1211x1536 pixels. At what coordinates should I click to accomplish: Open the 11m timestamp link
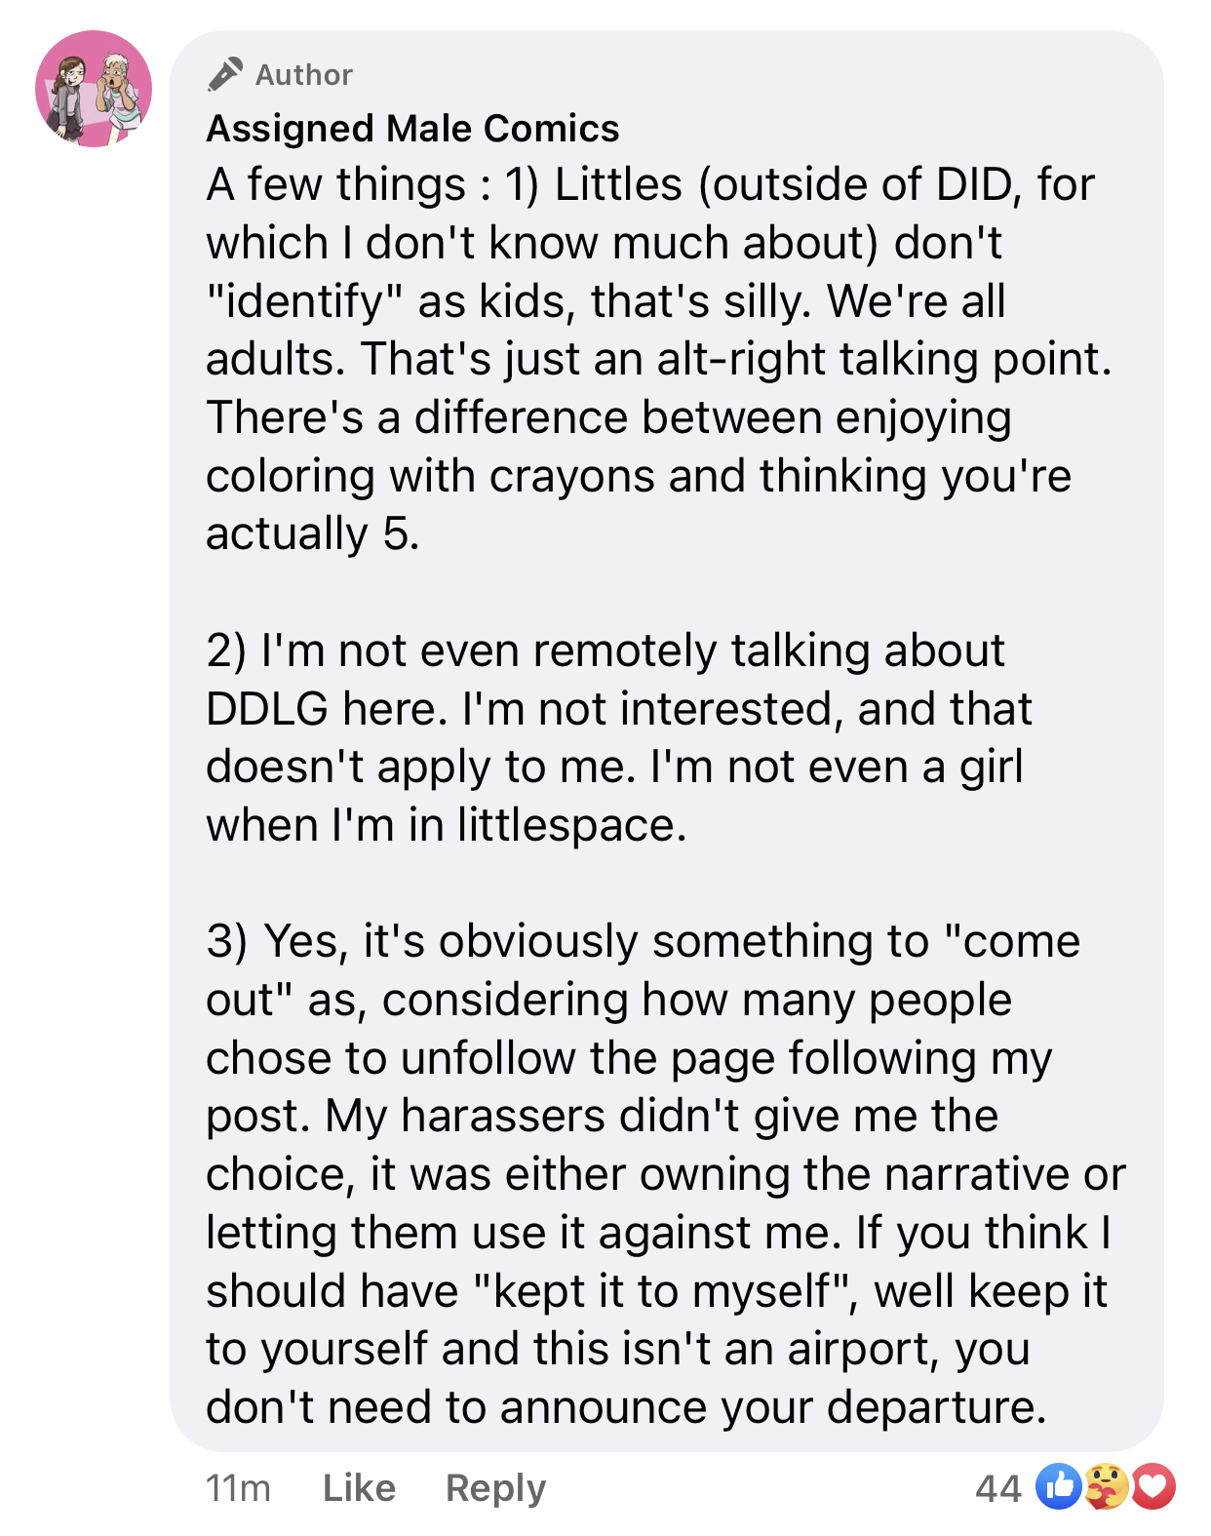tap(238, 1488)
